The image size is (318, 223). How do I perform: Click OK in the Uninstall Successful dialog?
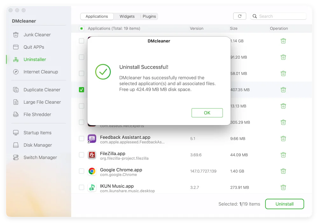pyautogui.click(x=207, y=113)
